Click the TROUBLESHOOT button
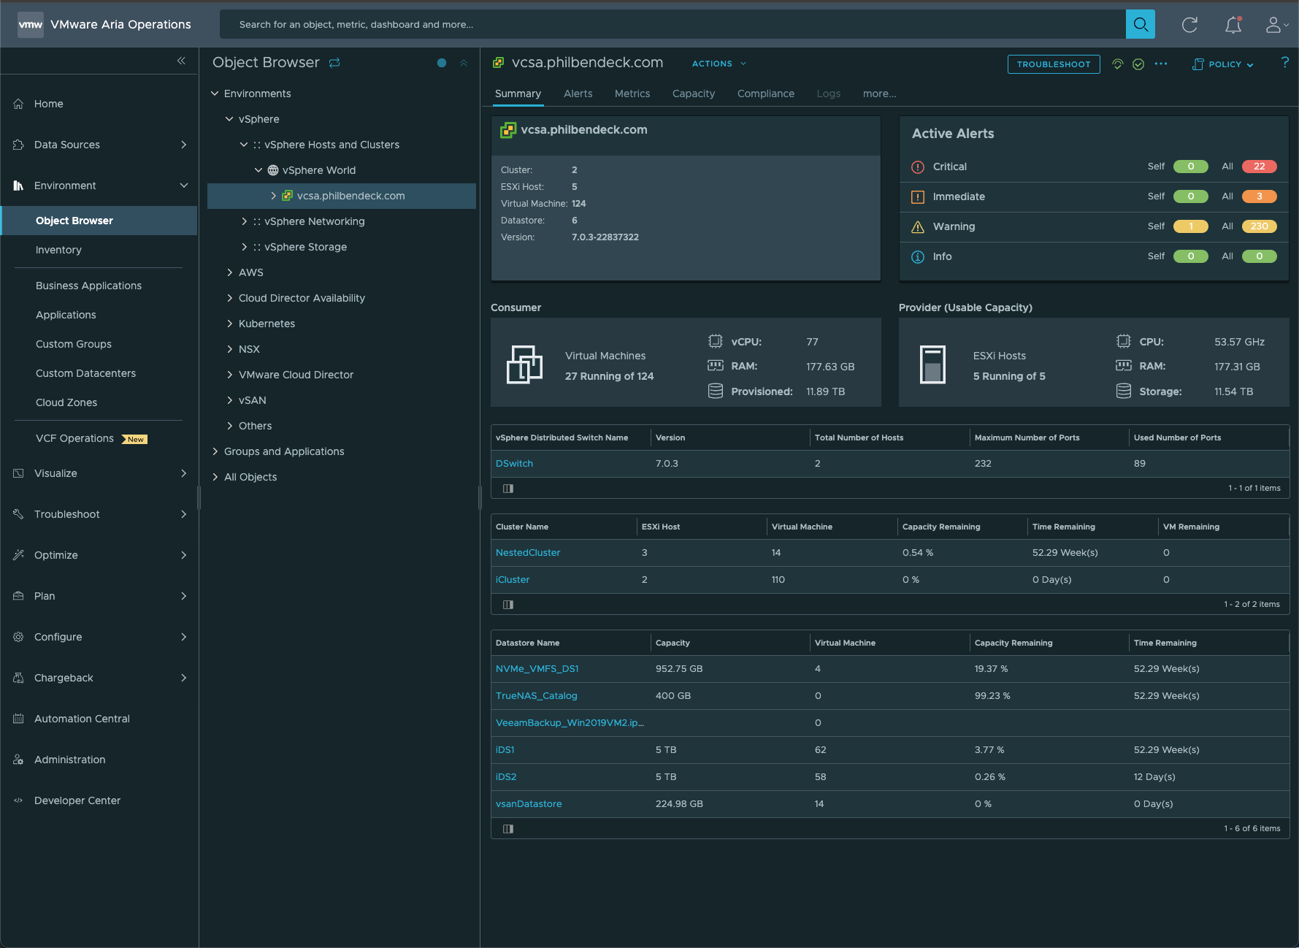The width and height of the screenshot is (1299, 948). tap(1054, 64)
